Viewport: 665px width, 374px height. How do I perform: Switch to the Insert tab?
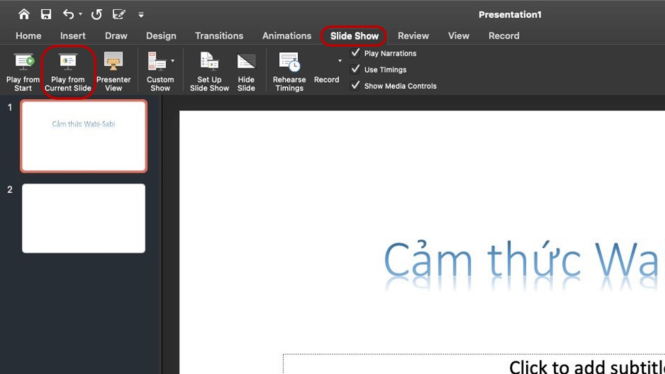click(73, 36)
